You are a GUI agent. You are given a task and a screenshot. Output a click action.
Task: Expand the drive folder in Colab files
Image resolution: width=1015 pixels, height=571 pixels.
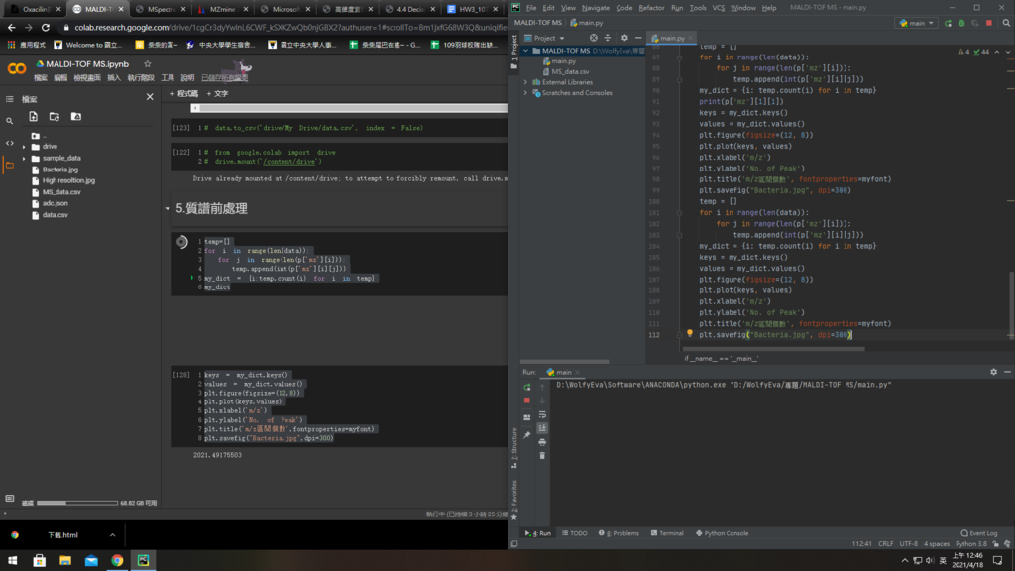pos(24,147)
